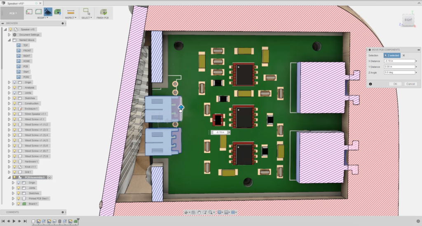The image size is (422, 226).
Task: Select the PCB named view
Action: click(x=25, y=66)
